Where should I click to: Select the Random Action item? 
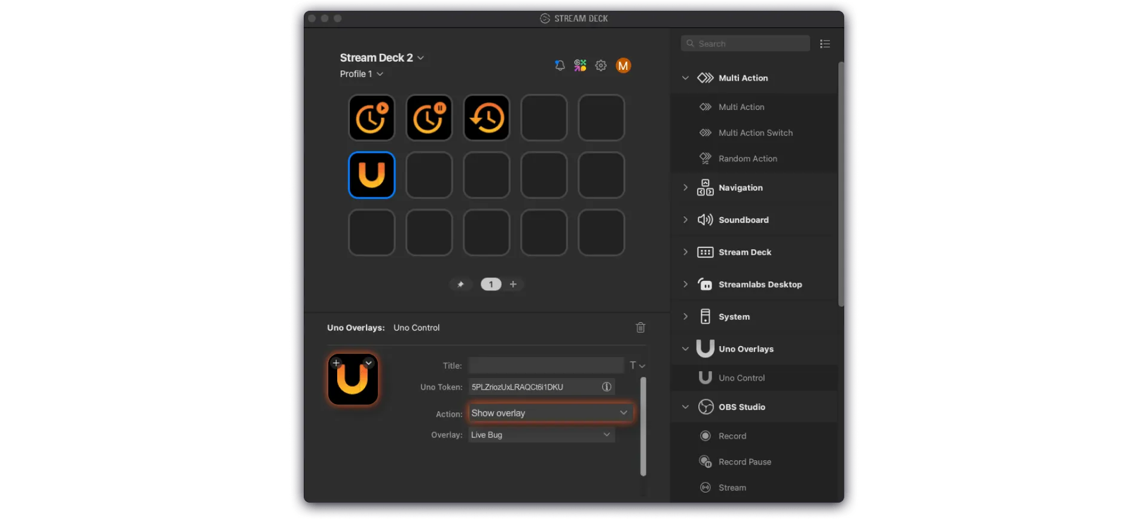tap(755, 158)
